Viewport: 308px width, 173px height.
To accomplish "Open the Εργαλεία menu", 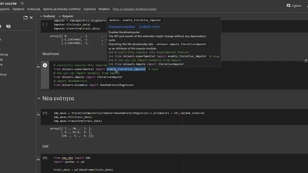I will pyautogui.click(x=90, y=9).
